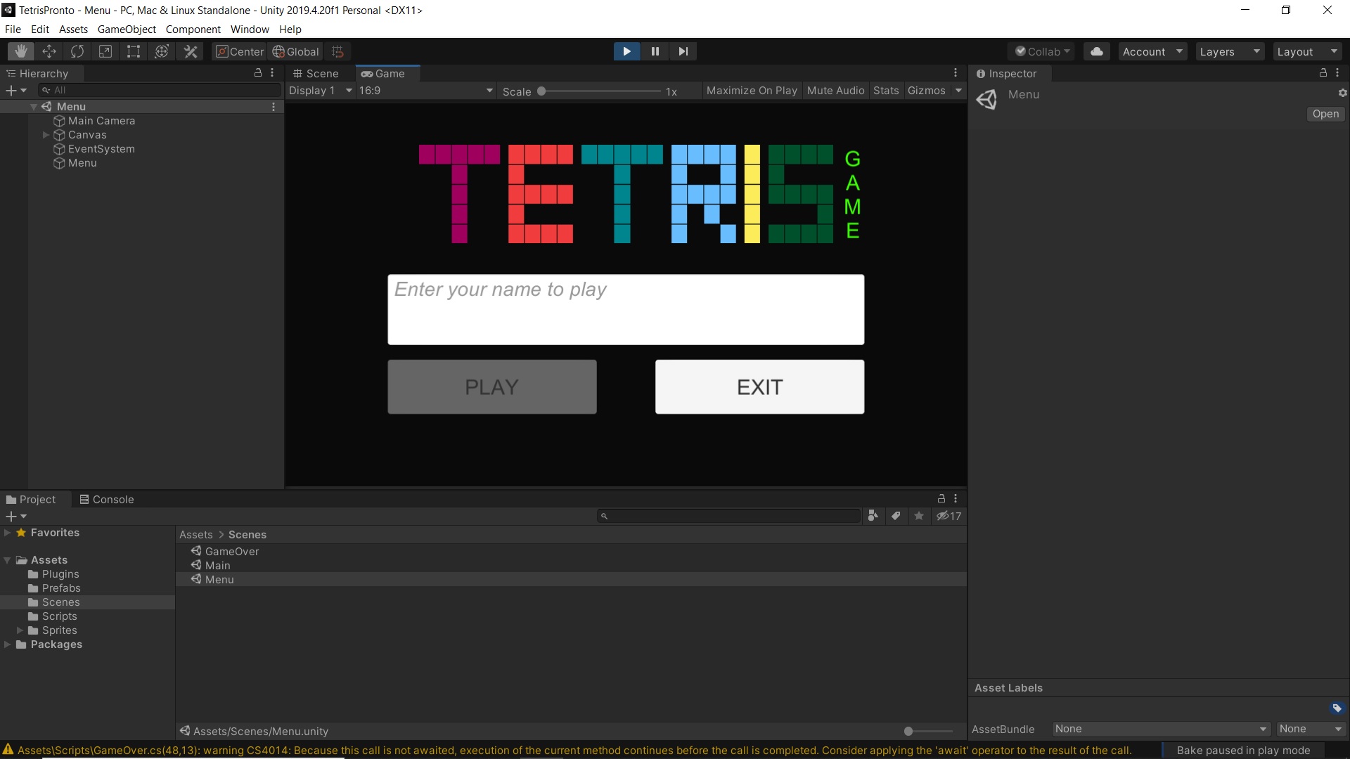The width and height of the screenshot is (1350, 759).
Task: Click the EXIT game button
Action: [759, 387]
